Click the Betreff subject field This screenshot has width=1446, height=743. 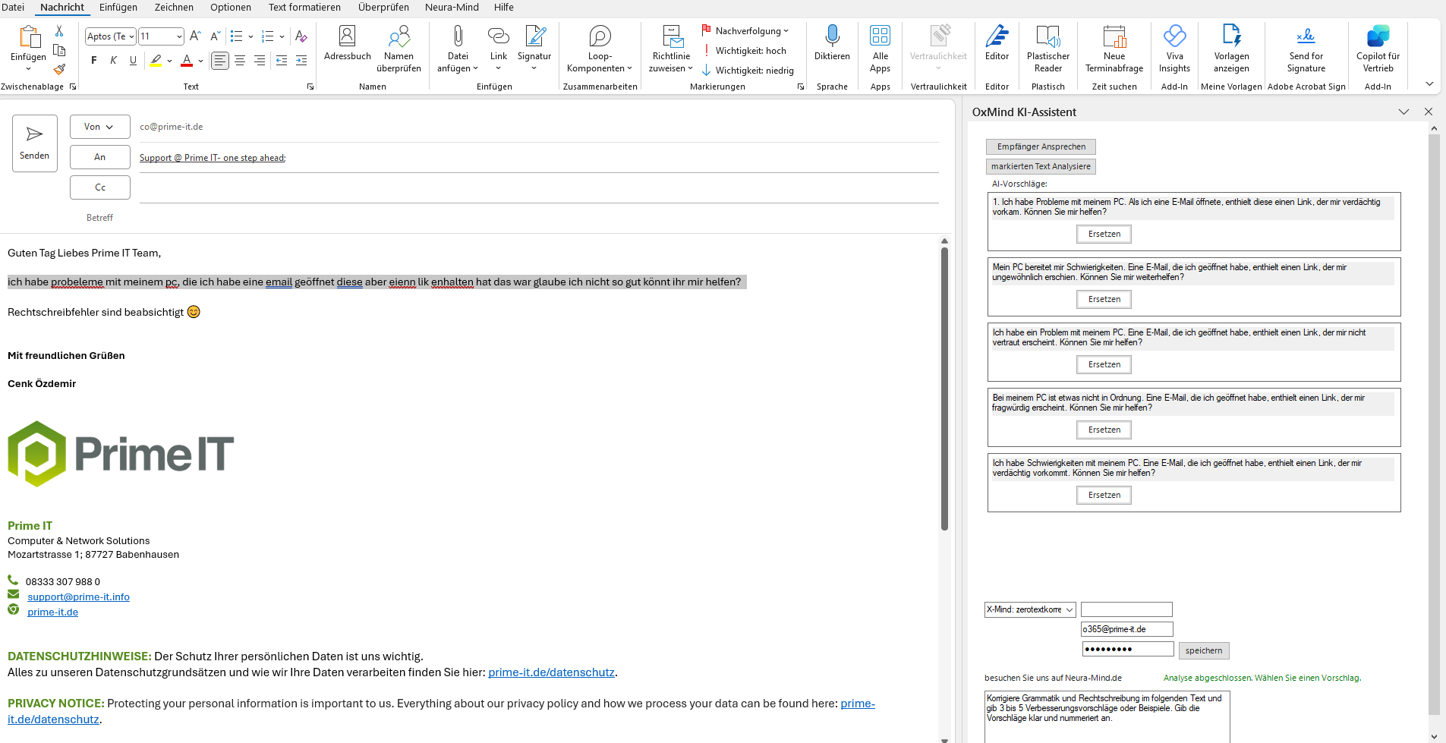(539, 218)
